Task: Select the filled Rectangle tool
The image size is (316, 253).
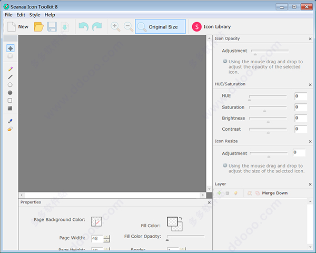Action: pyautogui.click(x=10, y=109)
